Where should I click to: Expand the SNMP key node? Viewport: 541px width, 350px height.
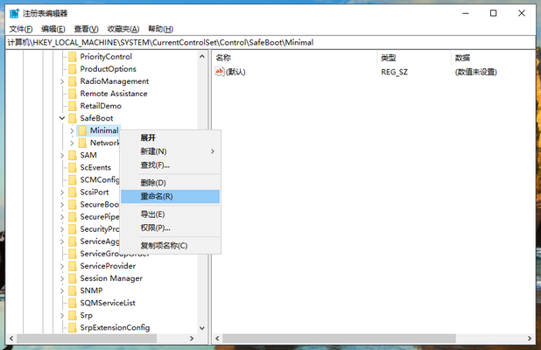click(61, 290)
